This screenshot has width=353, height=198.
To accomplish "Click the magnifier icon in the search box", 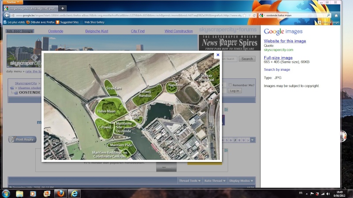I will click(x=328, y=15).
